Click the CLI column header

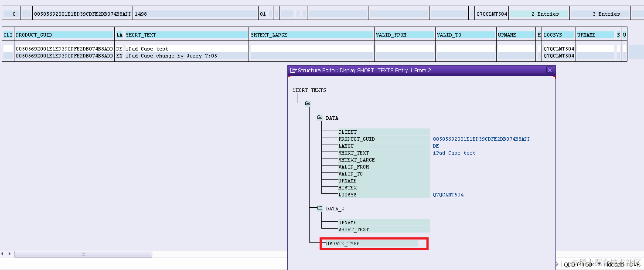click(8, 35)
